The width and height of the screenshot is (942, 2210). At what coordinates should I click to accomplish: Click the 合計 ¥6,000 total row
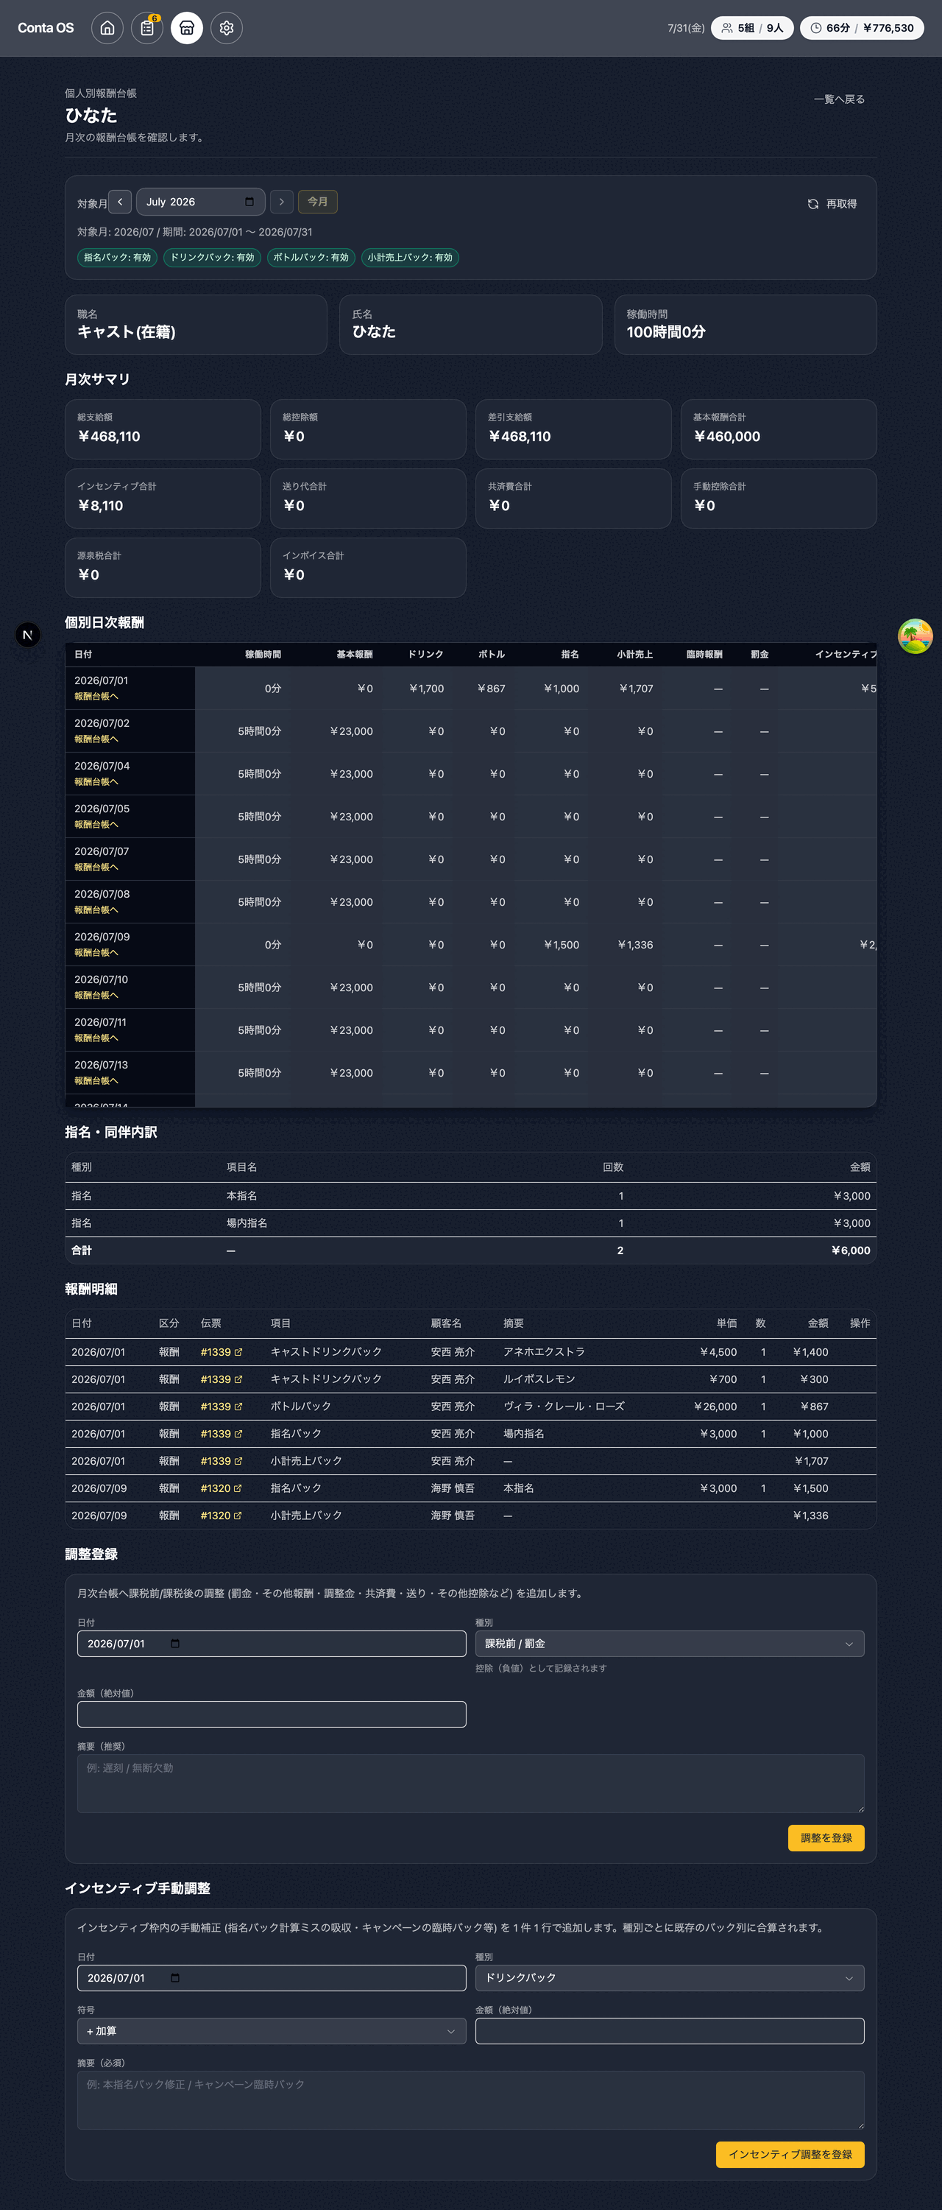pos(470,1251)
